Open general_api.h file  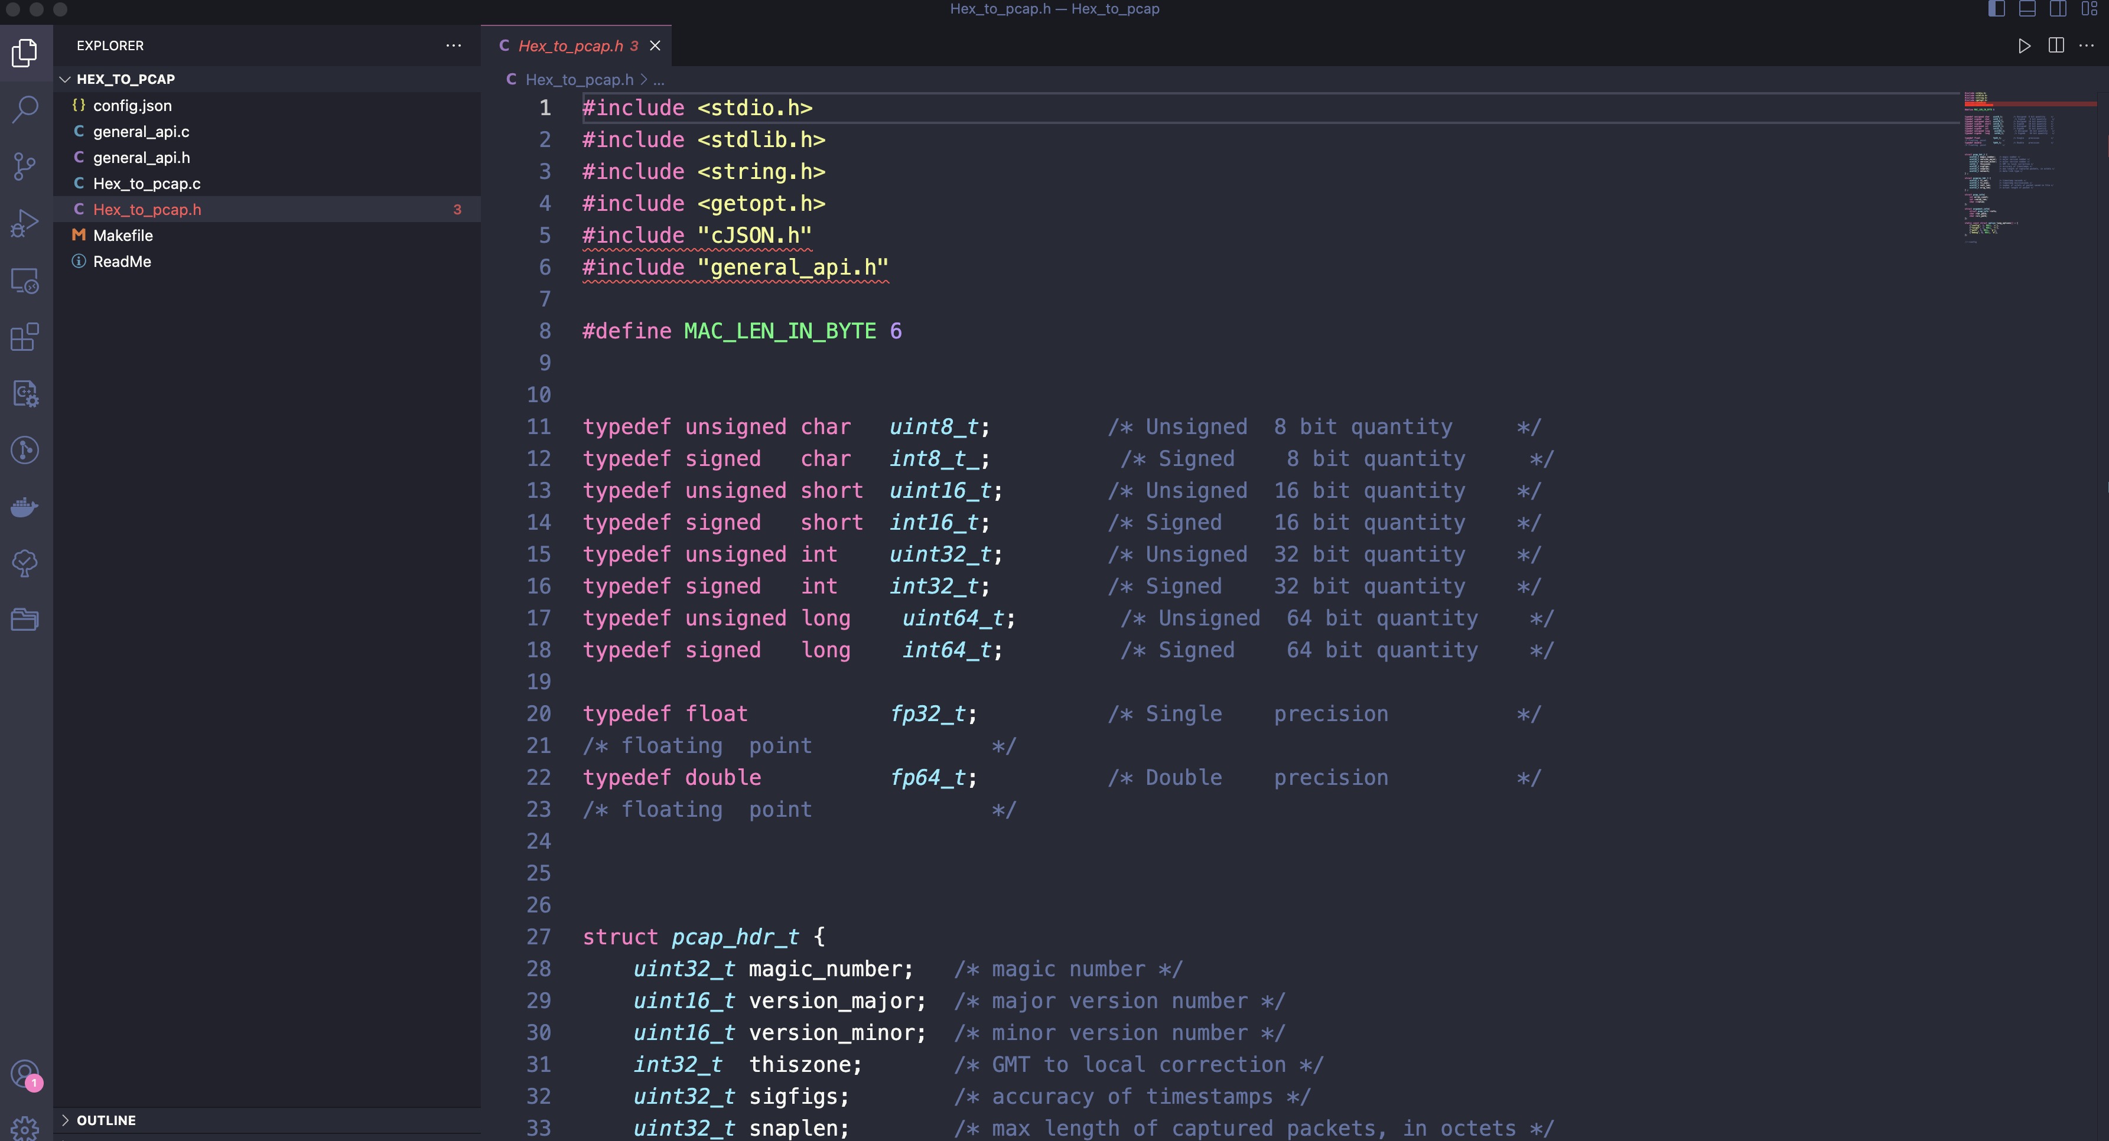pos(267,157)
